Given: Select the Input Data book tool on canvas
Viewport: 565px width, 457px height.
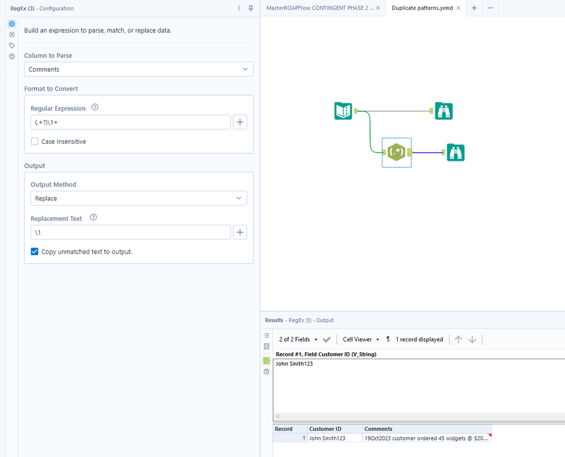Looking at the screenshot, I should point(343,111).
